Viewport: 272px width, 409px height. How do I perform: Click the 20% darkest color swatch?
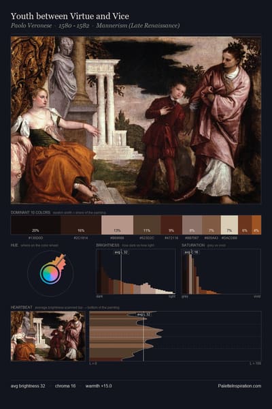coord(35,225)
